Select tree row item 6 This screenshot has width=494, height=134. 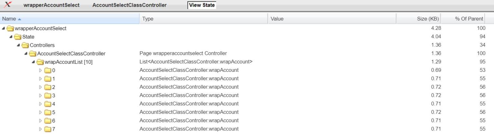(54, 121)
